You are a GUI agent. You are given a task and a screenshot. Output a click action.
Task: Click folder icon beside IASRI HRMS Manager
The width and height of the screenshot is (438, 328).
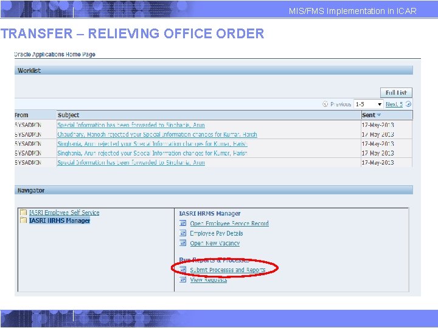coord(24,220)
